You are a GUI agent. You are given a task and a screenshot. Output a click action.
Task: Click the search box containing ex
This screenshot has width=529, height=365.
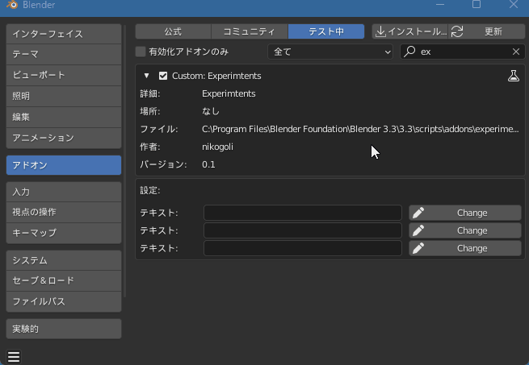(x=462, y=52)
